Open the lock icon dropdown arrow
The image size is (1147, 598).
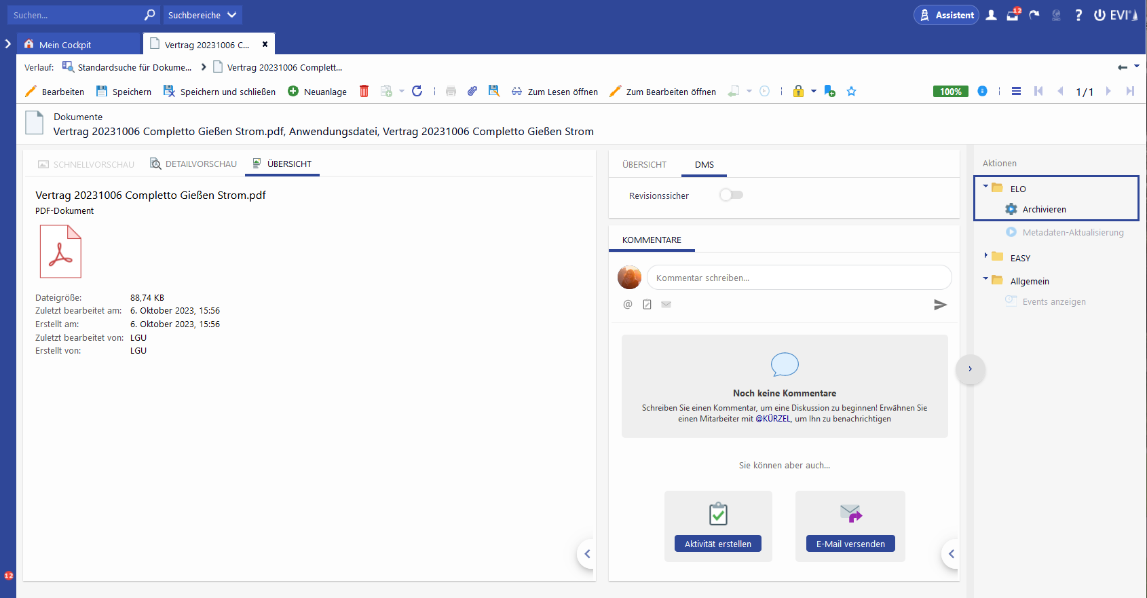(x=814, y=92)
